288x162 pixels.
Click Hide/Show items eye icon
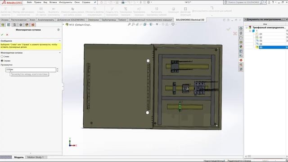(x=157, y=24)
